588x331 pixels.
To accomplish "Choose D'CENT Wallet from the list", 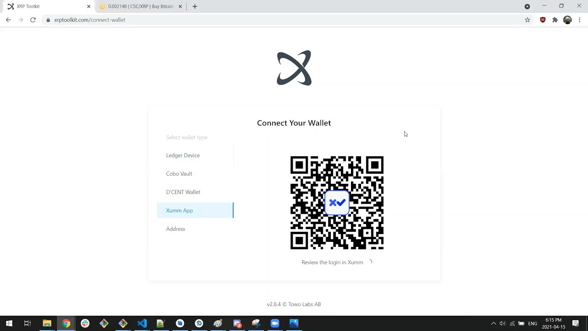I will click(195, 192).
